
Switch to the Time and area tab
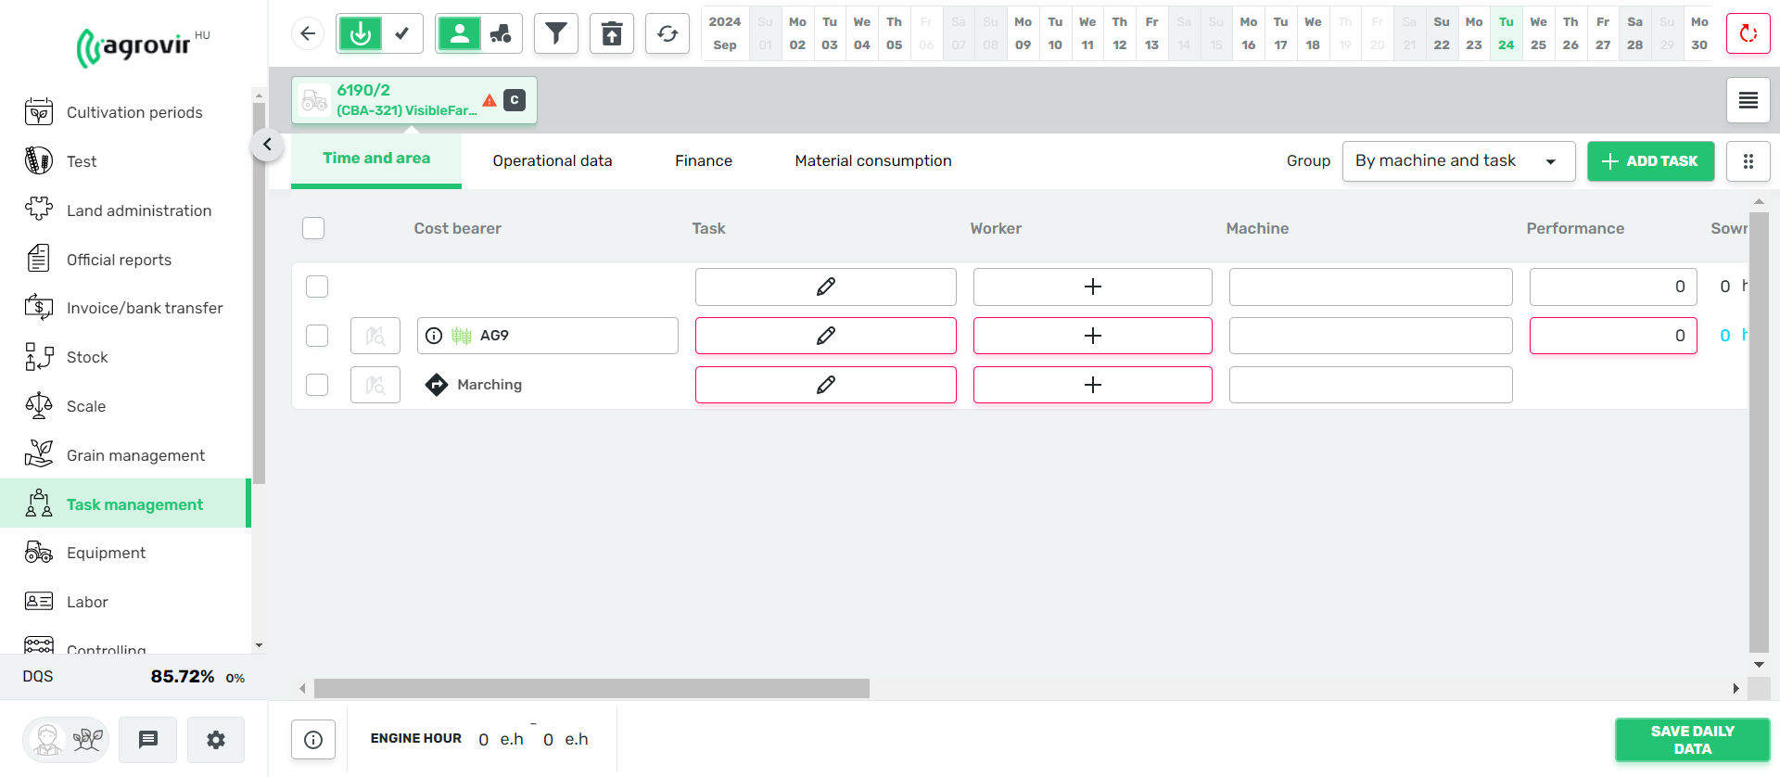(376, 159)
